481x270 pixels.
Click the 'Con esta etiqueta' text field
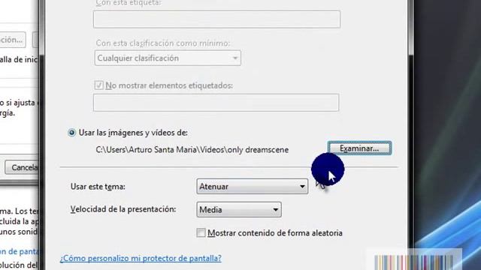pos(216,19)
